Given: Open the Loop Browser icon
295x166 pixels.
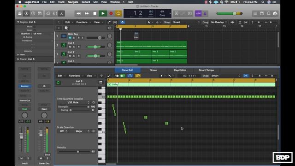Looking at the screenshot, I should 269,13.
